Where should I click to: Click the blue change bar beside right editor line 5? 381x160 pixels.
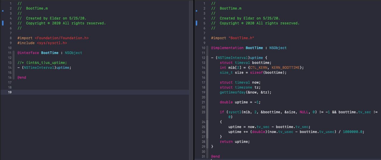pos(196,23)
